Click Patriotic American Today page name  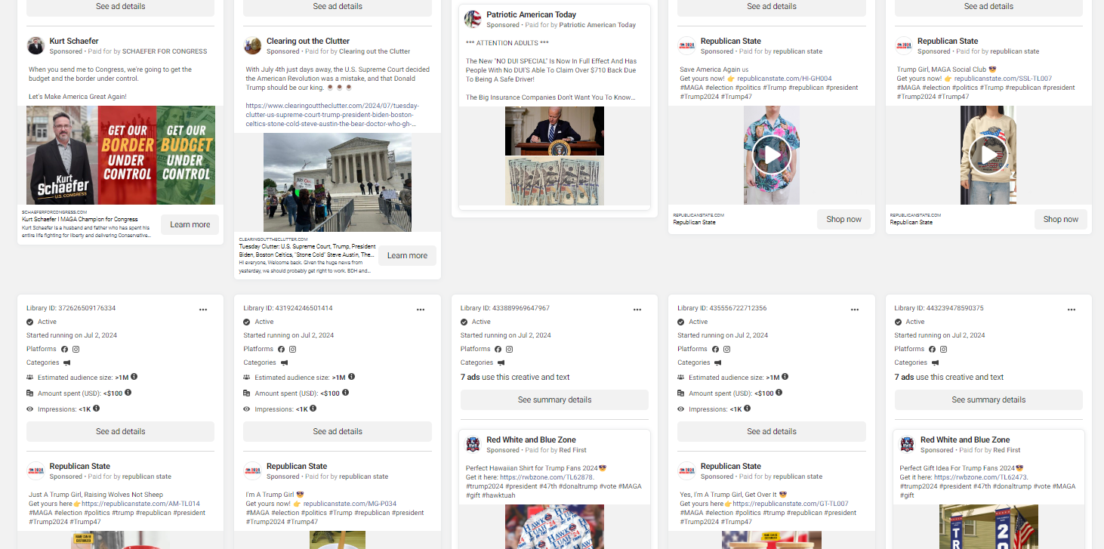pyautogui.click(x=531, y=14)
